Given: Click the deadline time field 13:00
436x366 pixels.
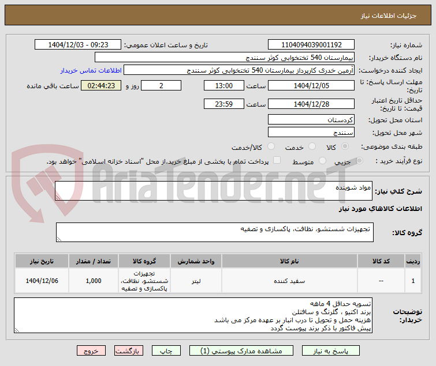Looking at the screenshot, I should (224, 85).
